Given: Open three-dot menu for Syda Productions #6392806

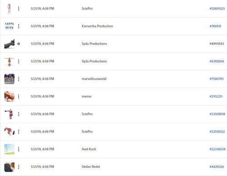Looking at the screenshot, I should pyautogui.click(x=19, y=61).
